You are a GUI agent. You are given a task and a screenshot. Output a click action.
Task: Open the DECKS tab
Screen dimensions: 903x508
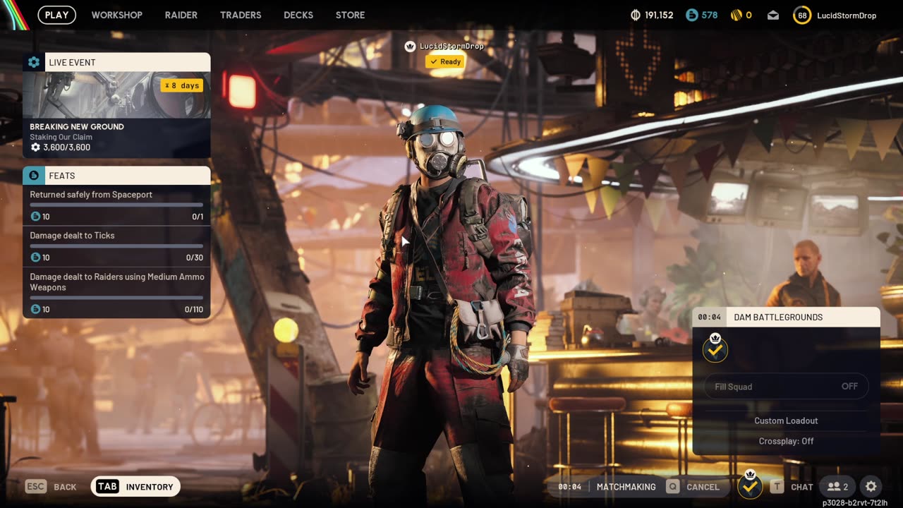(298, 15)
